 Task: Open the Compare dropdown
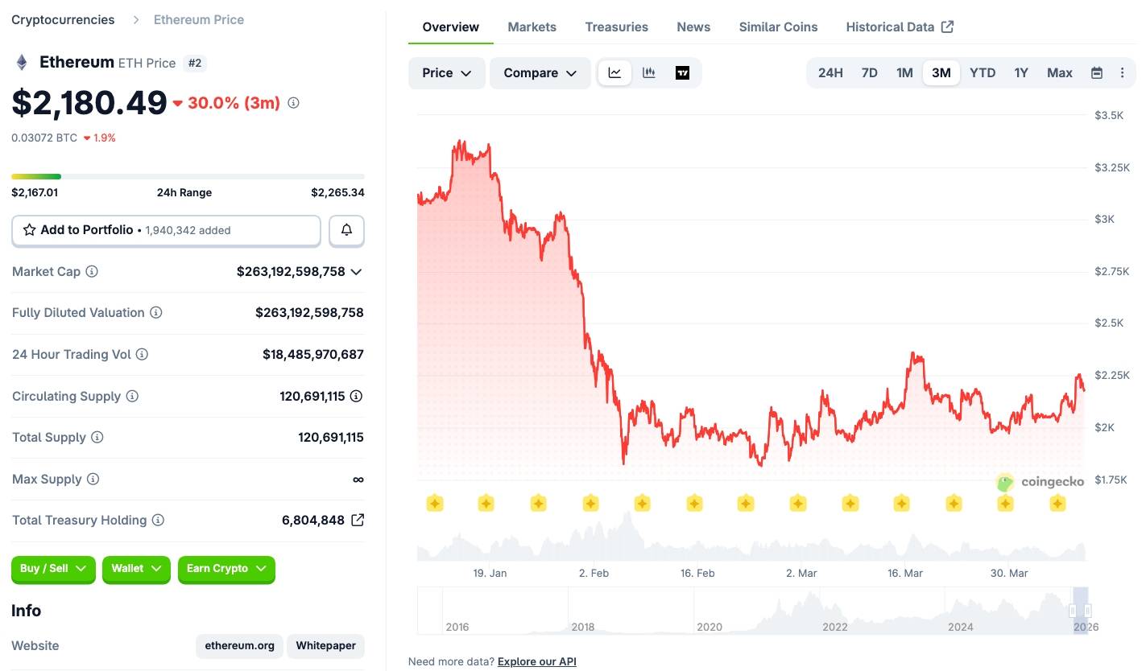coord(540,73)
